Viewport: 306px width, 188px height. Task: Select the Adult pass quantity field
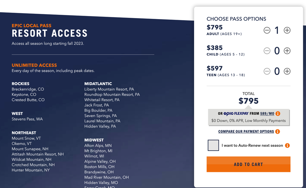pos(277,30)
